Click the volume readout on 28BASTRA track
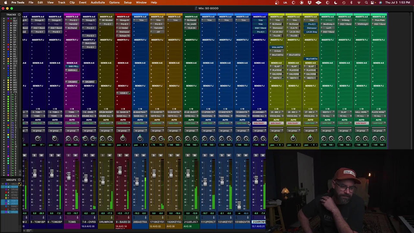Viewport: 414px width, 233px height. (x=136, y=213)
